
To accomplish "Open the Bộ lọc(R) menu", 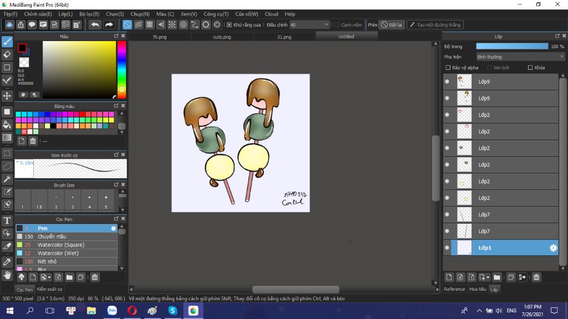I will tap(89, 14).
